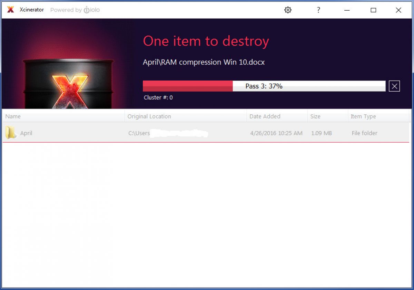Sort by Original Location column header
Image resolution: width=414 pixels, height=290 pixels.
click(x=186, y=116)
